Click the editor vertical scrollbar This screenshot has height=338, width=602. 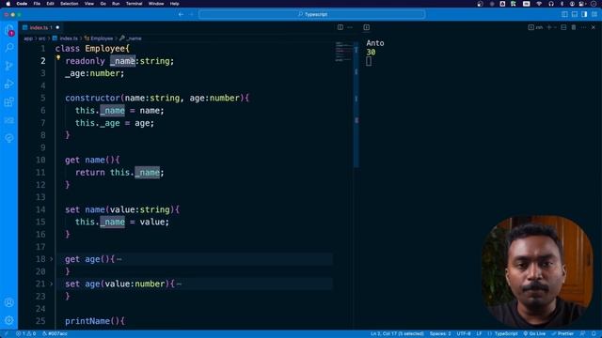pos(356,104)
